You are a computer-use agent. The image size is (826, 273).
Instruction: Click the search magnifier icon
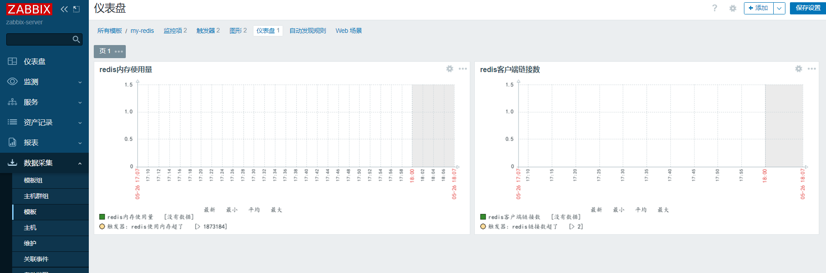click(x=76, y=40)
